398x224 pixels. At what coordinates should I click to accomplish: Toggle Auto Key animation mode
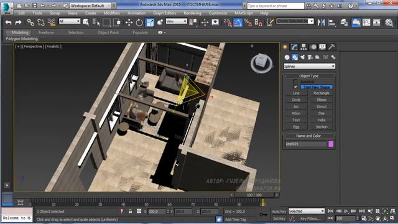point(279,212)
